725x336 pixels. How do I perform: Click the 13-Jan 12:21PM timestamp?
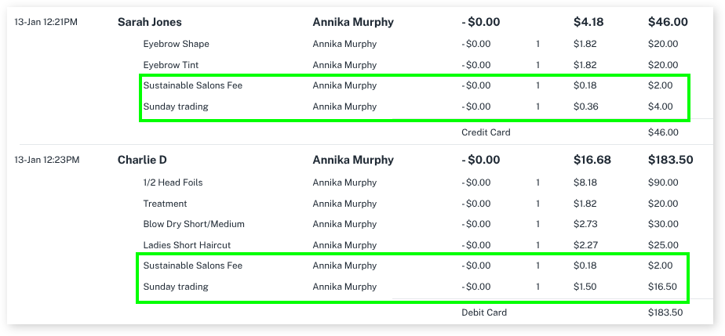pyautogui.click(x=46, y=22)
